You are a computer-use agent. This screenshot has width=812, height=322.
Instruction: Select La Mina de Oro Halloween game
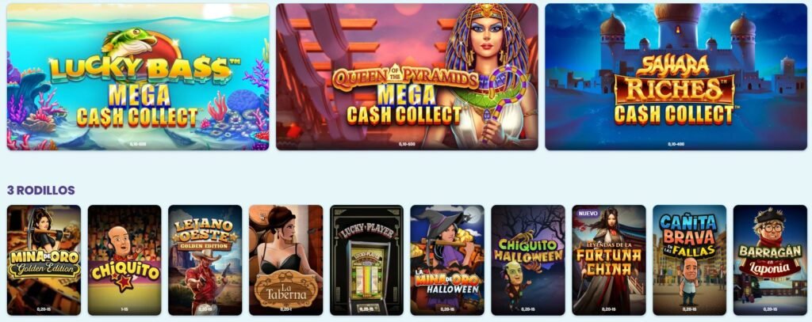447,260
